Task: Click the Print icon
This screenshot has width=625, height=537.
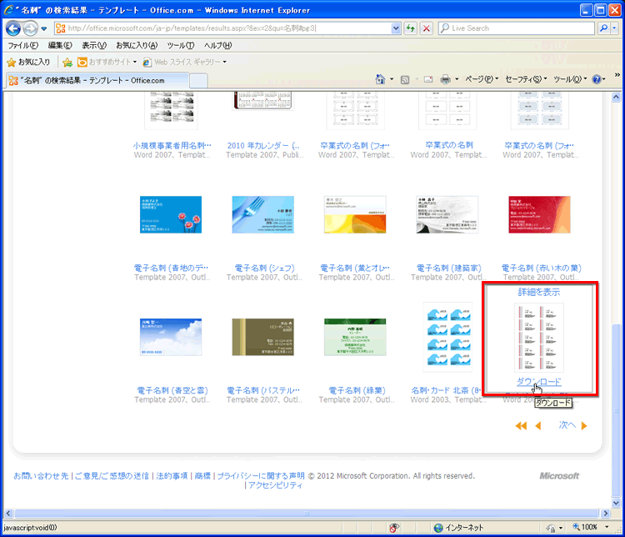Action: (445, 80)
